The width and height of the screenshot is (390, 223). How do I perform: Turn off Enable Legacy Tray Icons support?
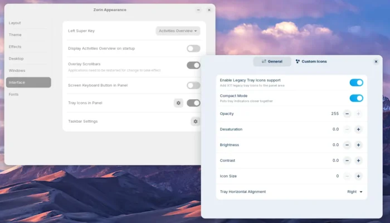(356, 83)
